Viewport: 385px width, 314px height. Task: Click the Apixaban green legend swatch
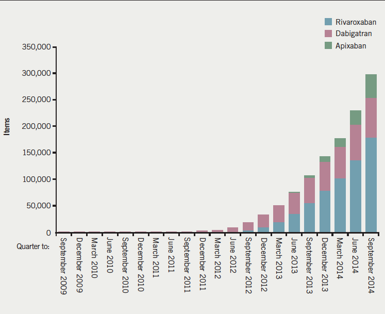[328, 46]
